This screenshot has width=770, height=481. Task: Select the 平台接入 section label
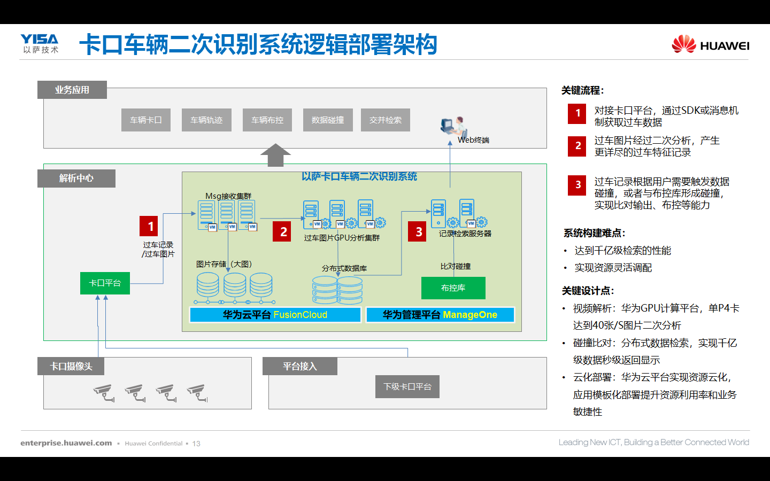pyautogui.click(x=300, y=366)
